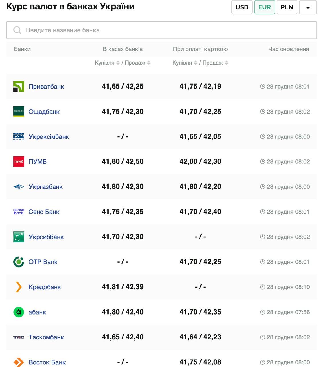This screenshot has width=321, height=367.
Task: Select the PLN currency tab
Action: 287,7
